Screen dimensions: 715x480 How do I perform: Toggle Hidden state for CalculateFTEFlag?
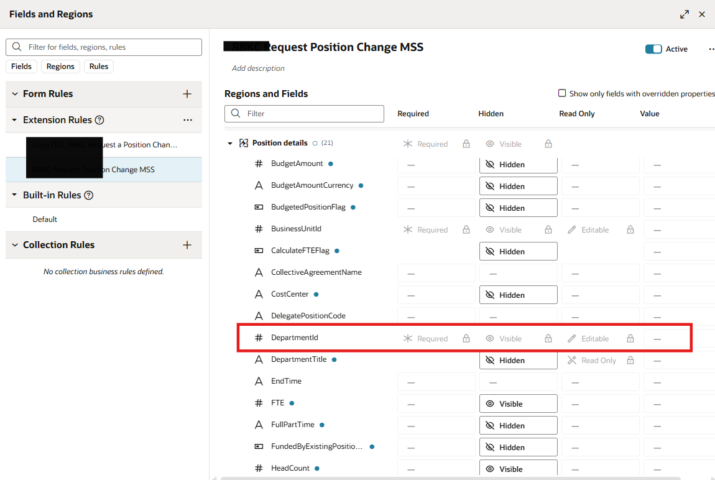[x=518, y=251]
